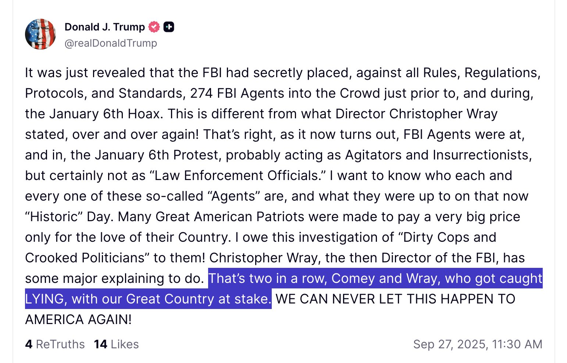Open Donald J. Trump's profile avatar
Image resolution: width=567 pixels, height=363 pixels.
pyautogui.click(x=40, y=34)
